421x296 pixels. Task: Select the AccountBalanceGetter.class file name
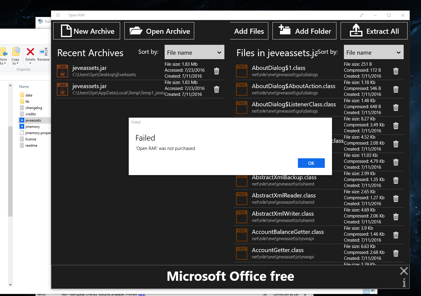click(288, 232)
